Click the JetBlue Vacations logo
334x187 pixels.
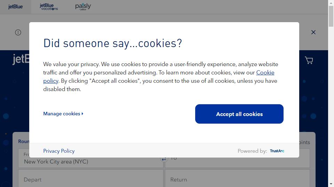click(49, 7)
